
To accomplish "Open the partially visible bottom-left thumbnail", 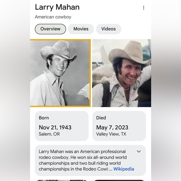I will pos(62,180).
